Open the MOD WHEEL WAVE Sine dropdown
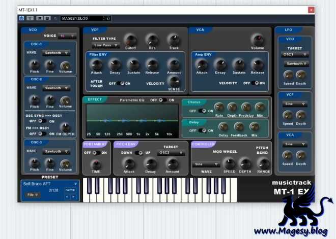The height and width of the screenshot is (239, 336). [x=206, y=164]
